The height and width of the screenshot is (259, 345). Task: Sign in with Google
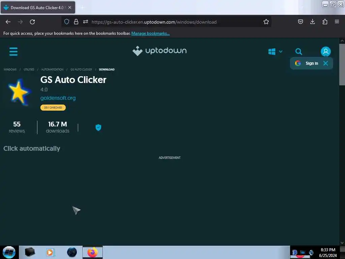tap(307, 63)
